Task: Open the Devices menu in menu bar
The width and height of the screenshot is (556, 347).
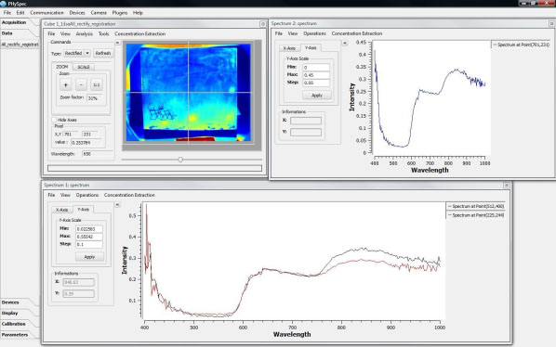Action: point(77,13)
